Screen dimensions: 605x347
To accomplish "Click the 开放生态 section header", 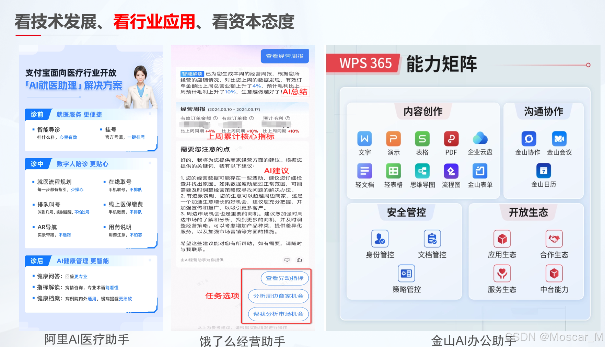I will point(528,212).
